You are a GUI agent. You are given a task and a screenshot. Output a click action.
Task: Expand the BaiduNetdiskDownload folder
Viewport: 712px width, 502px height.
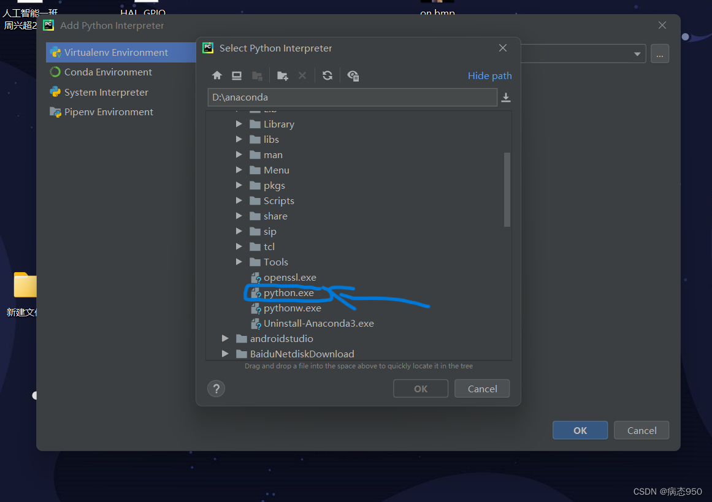[225, 354]
